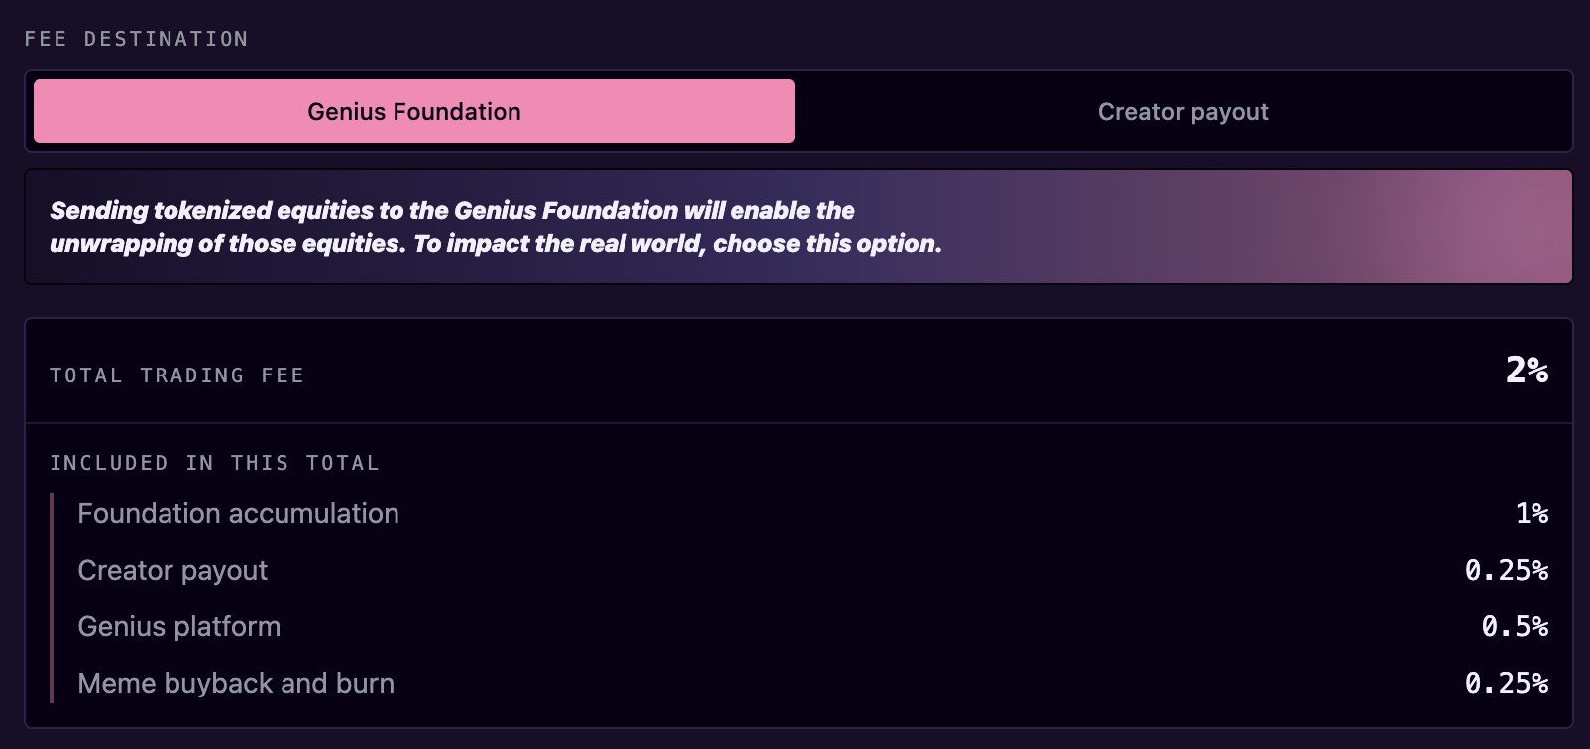Click the pink gradient end of the info banner
Screen dimensions: 1590x749
[x=1467, y=227]
